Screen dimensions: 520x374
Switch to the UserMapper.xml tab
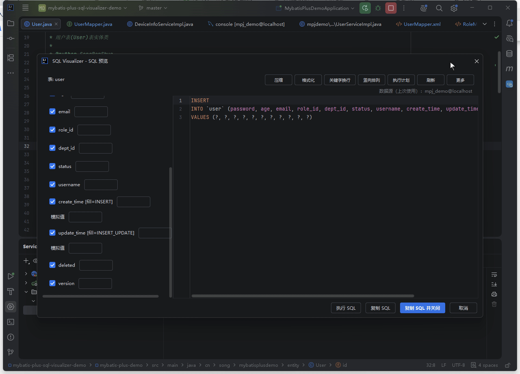[418, 24]
